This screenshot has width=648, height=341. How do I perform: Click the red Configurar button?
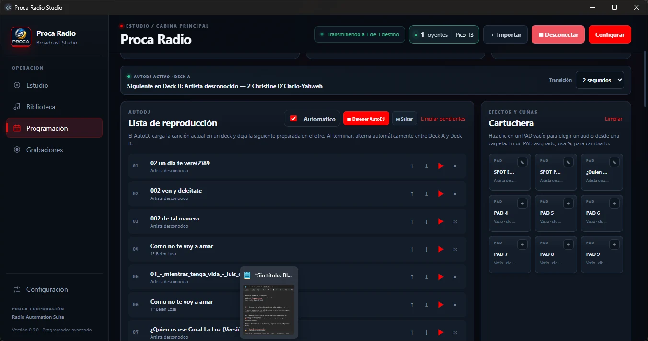[x=610, y=35]
